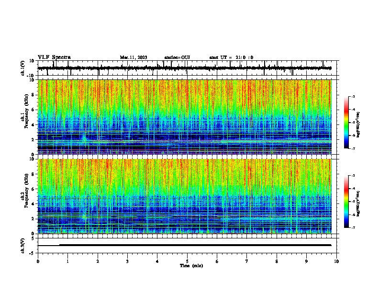Image resolution: width=379 pixels, height=293 pixels.
Task: Click time axis tick label '2'
Action: coord(98,261)
